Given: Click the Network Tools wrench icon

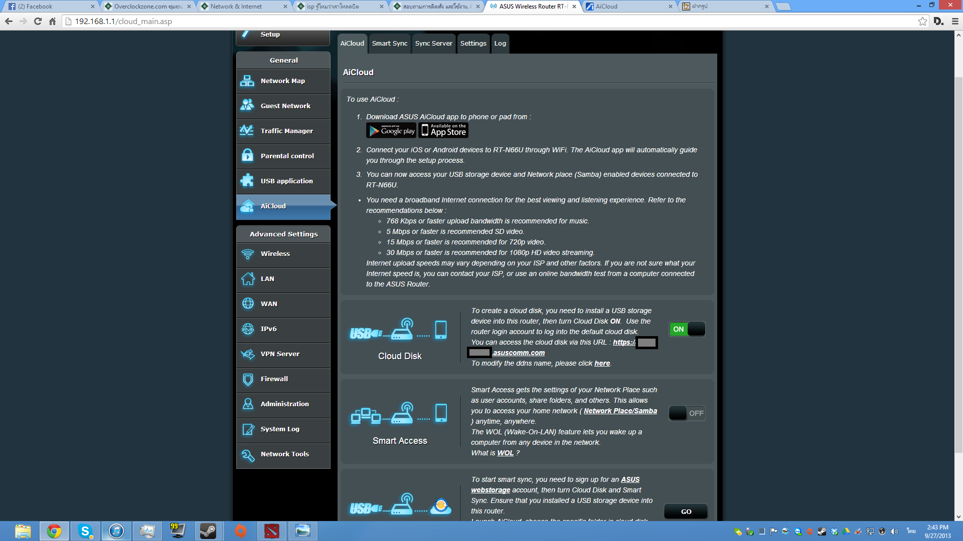Looking at the screenshot, I should pos(247,454).
